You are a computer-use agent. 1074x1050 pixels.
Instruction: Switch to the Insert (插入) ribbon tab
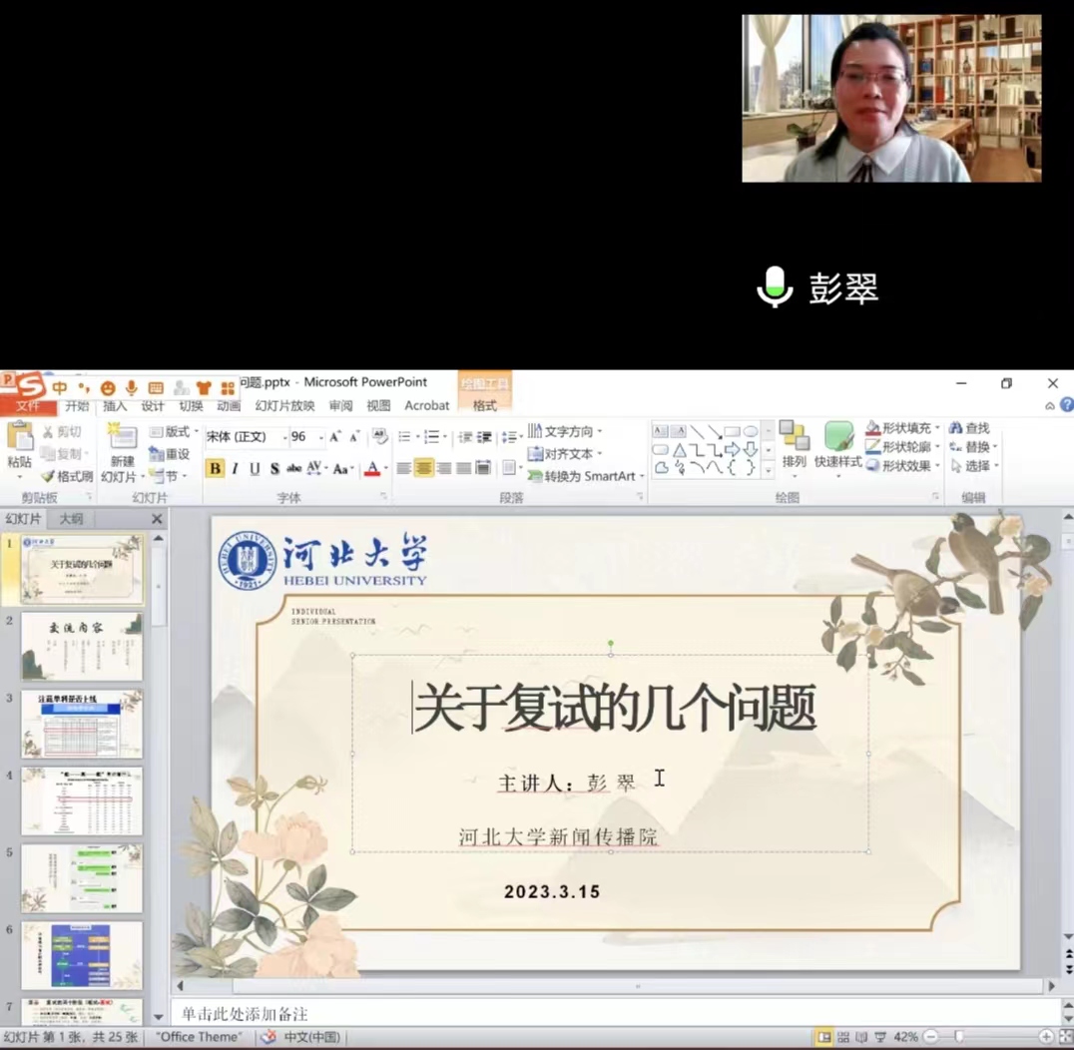[x=115, y=406]
